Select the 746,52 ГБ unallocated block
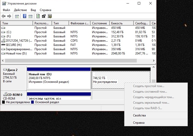The height and width of the screenshot is (136, 193). pos(121,78)
